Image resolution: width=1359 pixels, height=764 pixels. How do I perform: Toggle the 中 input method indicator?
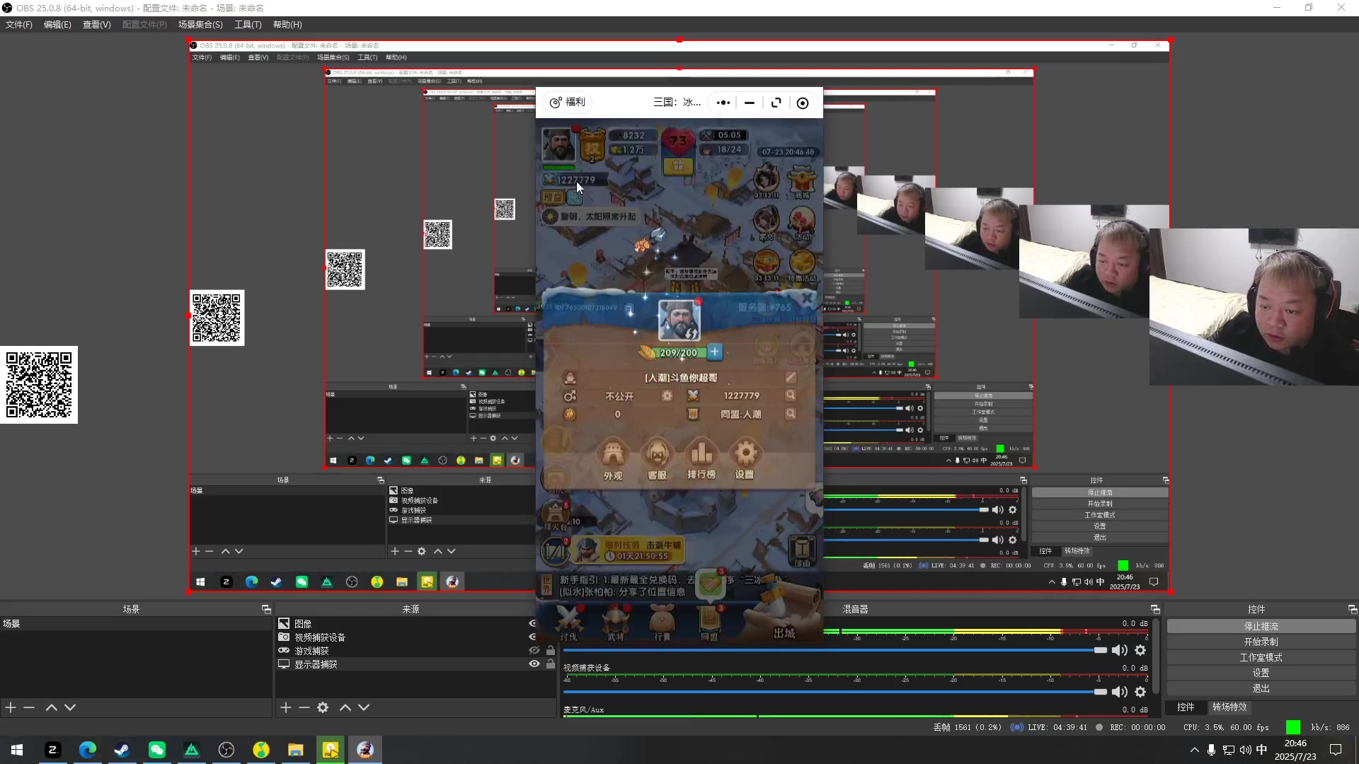[1261, 750]
